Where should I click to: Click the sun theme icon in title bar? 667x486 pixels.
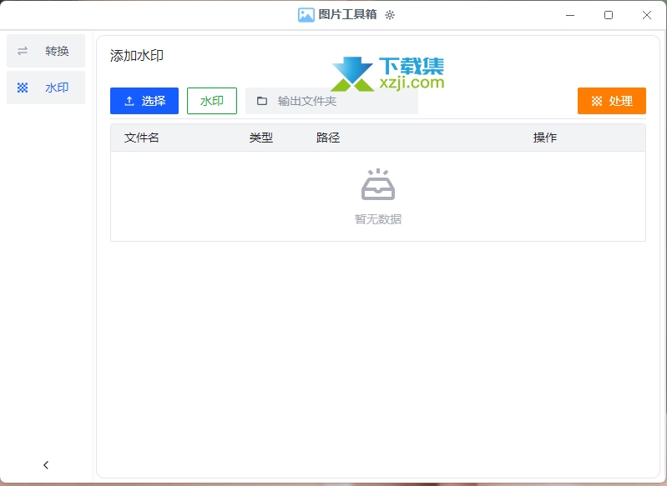(390, 15)
